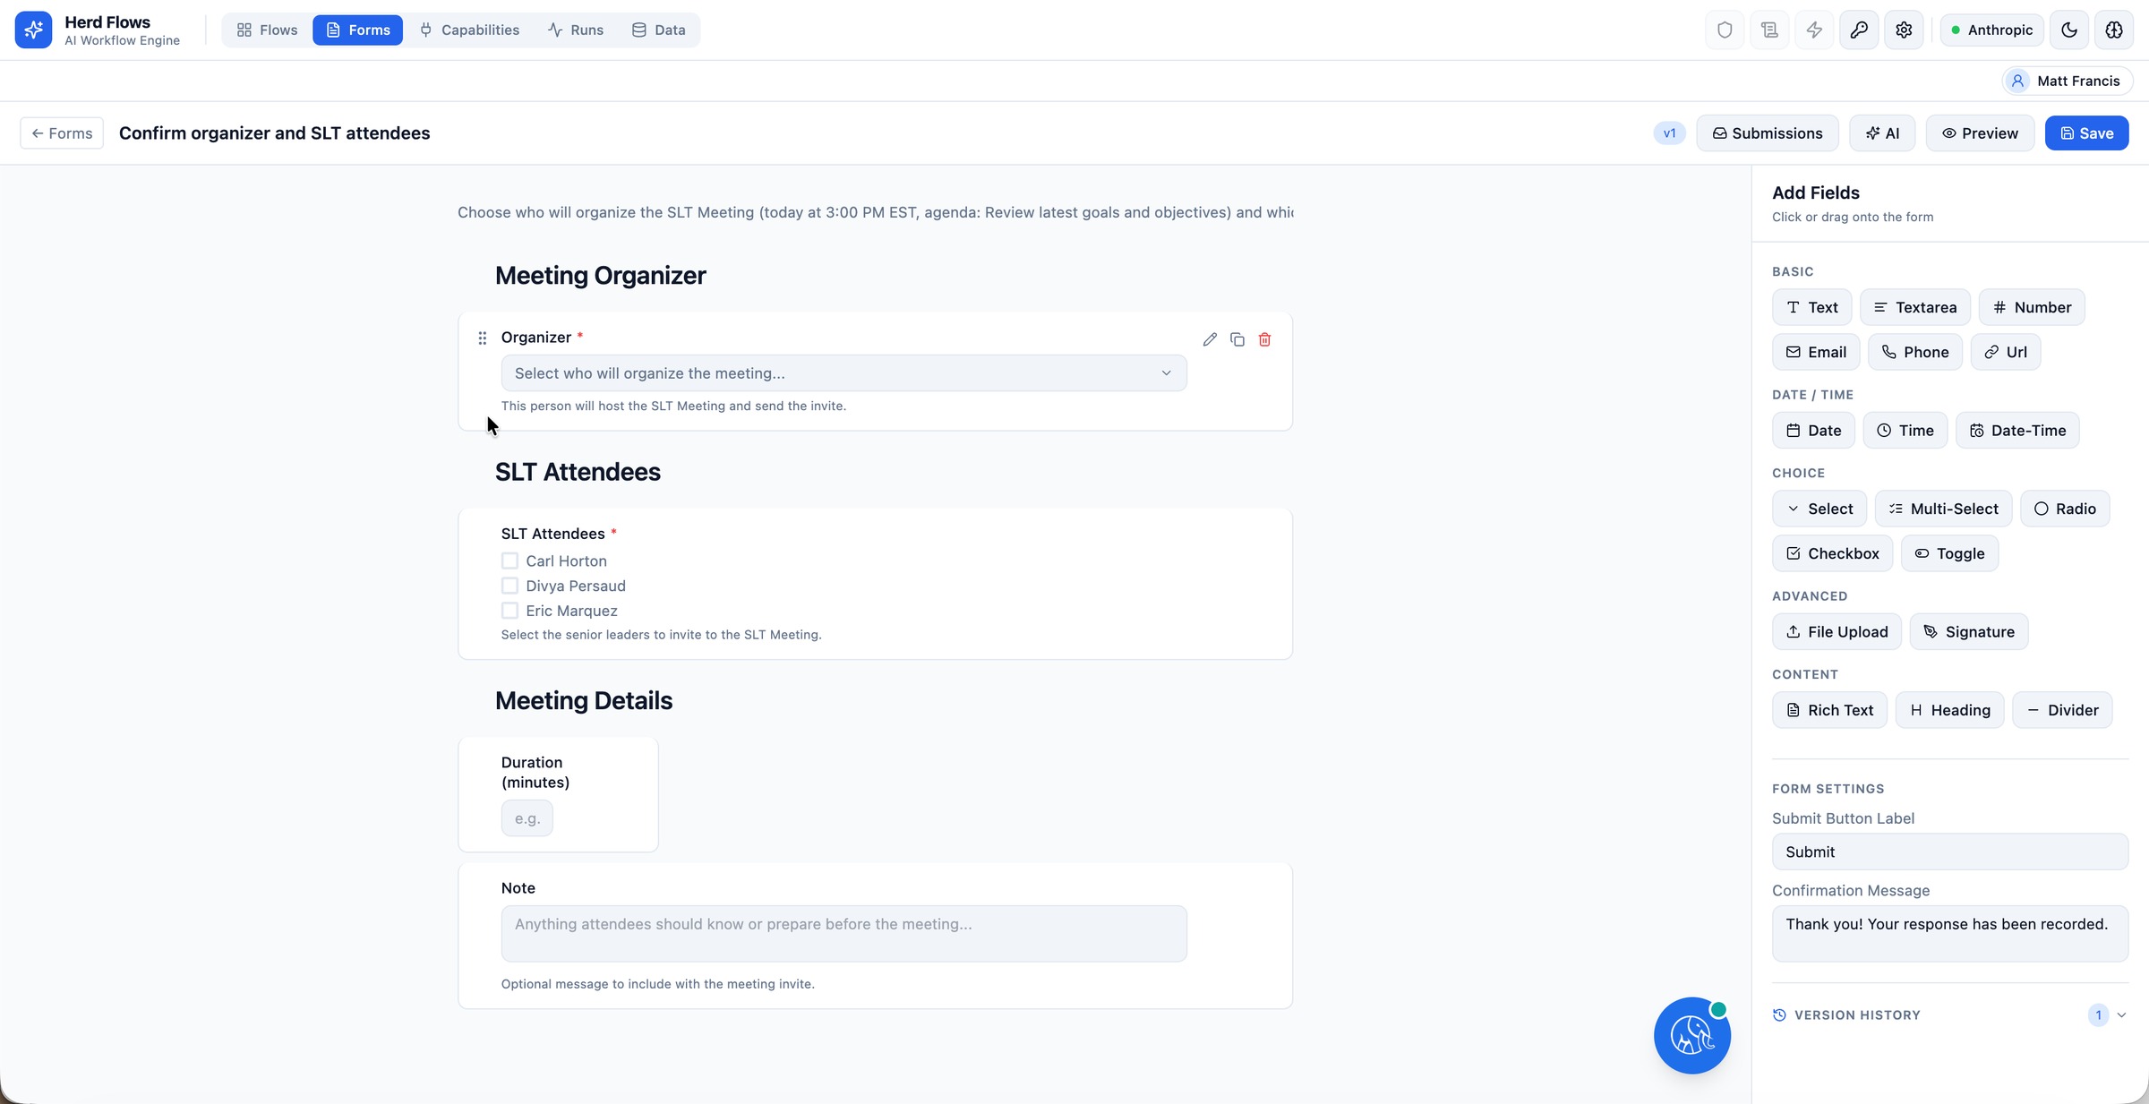The image size is (2149, 1104).
Task: Delete the Organizer field with trash icon
Action: click(1264, 339)
